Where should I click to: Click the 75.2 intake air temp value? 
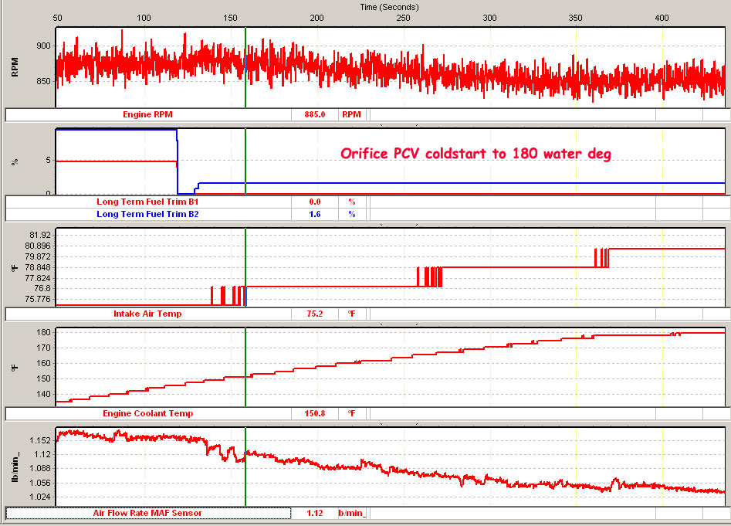(315, 314)
